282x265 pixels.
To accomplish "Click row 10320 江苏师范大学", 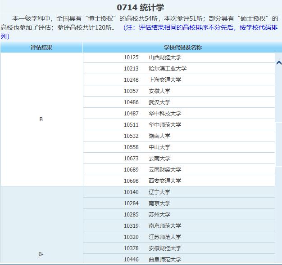I will click(x=179, y=237).
